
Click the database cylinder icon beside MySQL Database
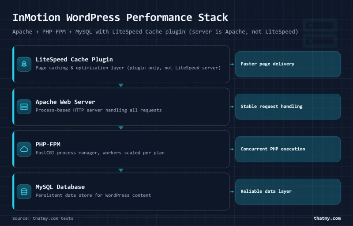[x=24, y=192]
